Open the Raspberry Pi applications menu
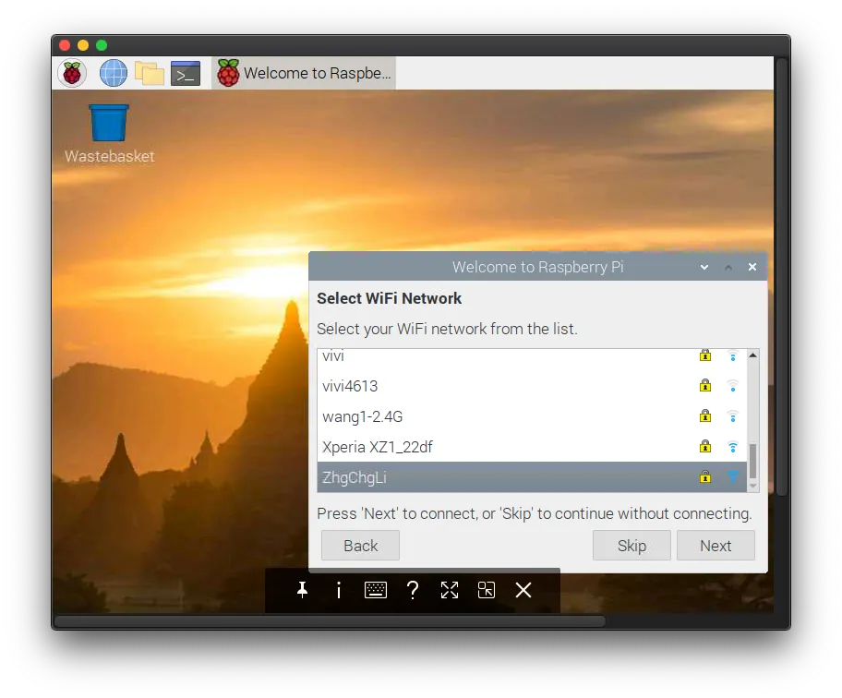This screenshot has width=842, height=698. (x=72, y=73)
